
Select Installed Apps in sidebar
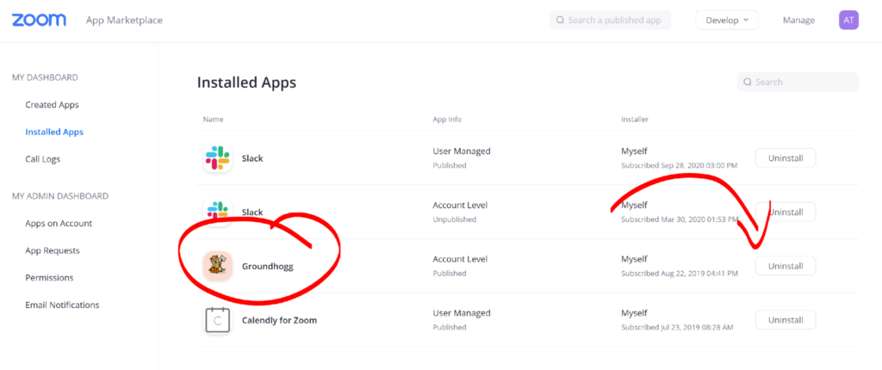tap(54, 132)
